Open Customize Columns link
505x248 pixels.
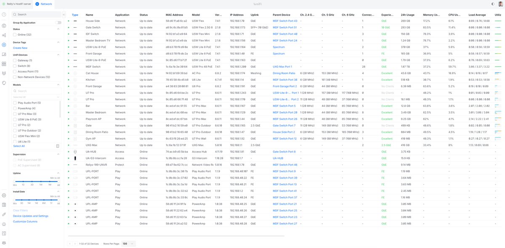coord(25,221)
